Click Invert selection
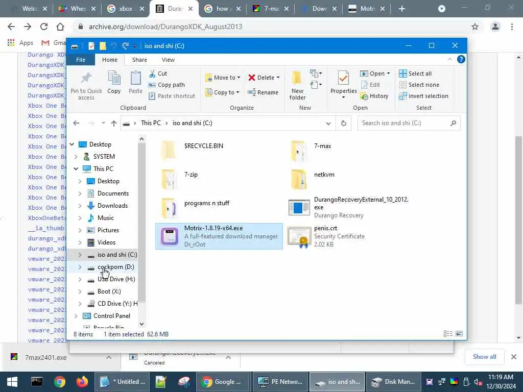 (x=424, y=96)
